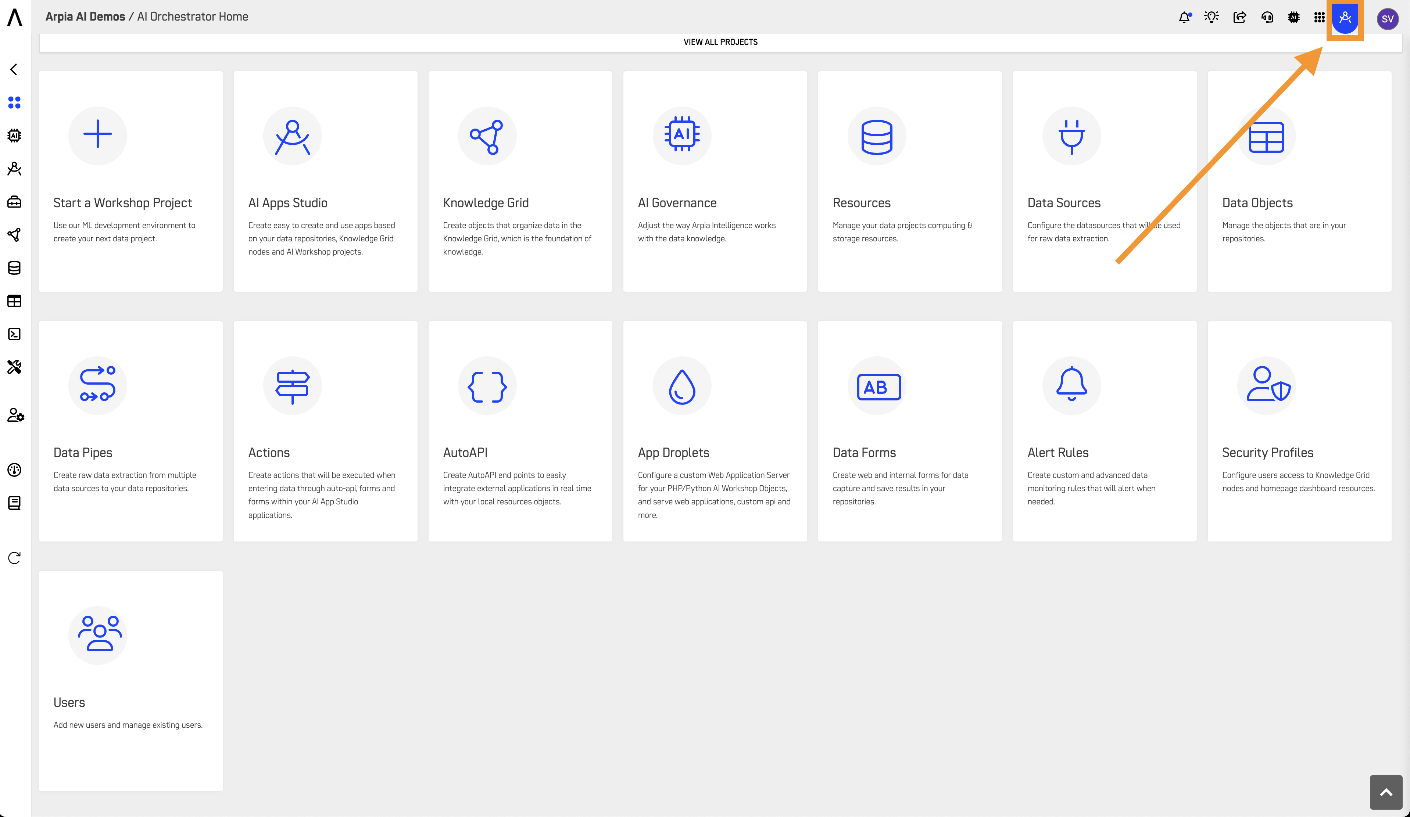Screen dimensions: 1410x817
Task: Open AI chip icon in left sidebar
Action: (15, 135)
